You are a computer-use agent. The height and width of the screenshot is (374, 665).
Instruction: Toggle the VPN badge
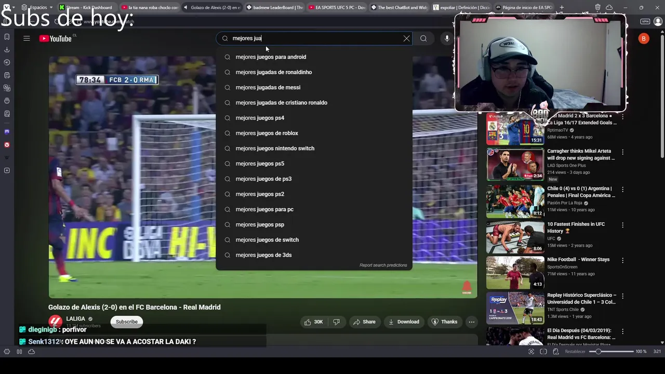tap(645, 21)
